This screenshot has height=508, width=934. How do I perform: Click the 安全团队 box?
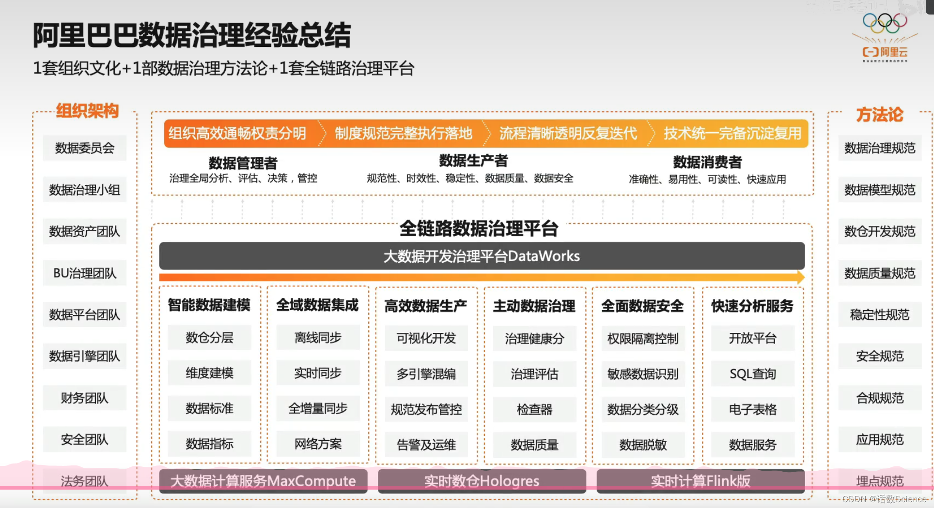(x=85, y=440)
